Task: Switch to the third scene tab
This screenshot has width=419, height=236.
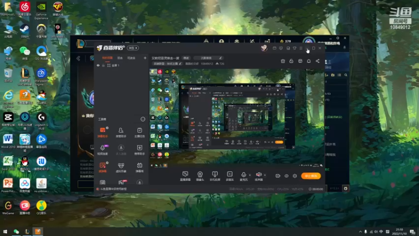Action: point(131,58)
